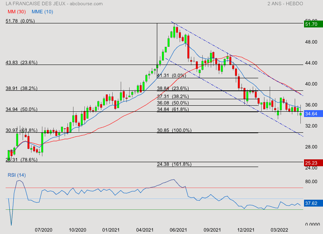
Task: Select the 2 ANS - HEBDO period label
Action: [x=285, y=4]
